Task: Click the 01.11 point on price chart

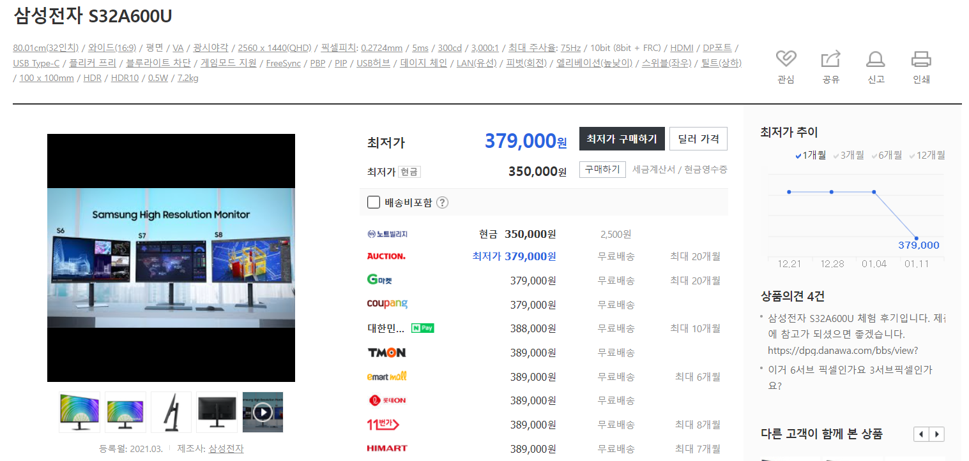Action: [x=917, y=238]
